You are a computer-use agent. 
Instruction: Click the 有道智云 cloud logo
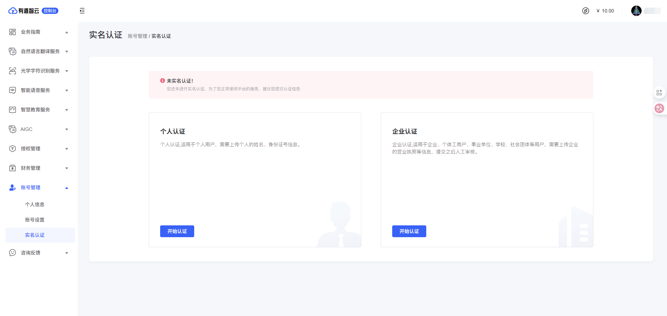[x=13, y=11]
